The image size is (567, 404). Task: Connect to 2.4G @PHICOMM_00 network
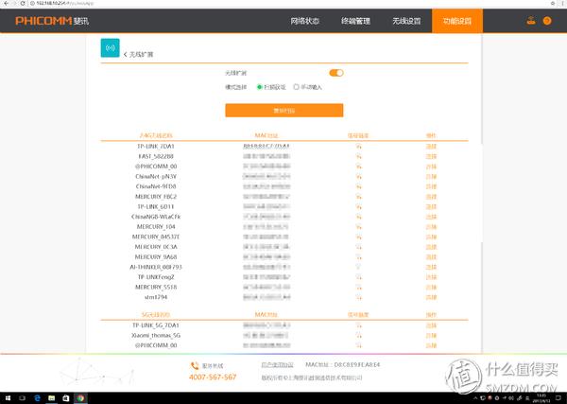coord(431,167)
